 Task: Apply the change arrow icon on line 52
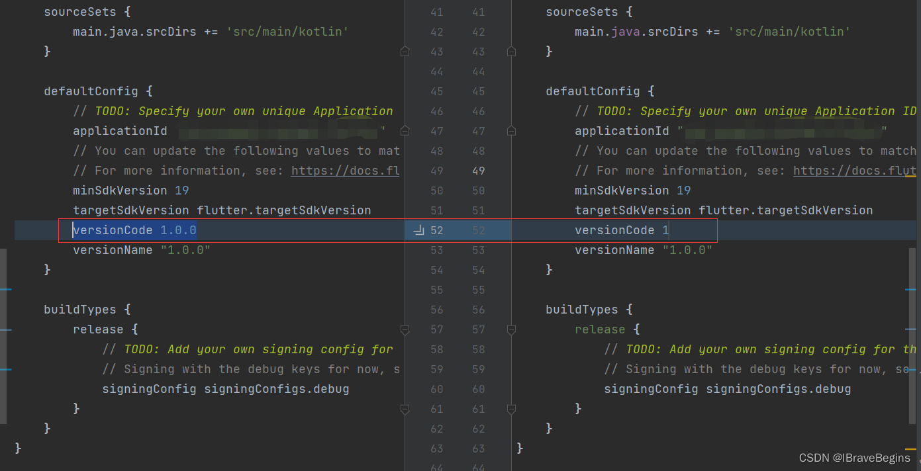[x=417, y=230]
